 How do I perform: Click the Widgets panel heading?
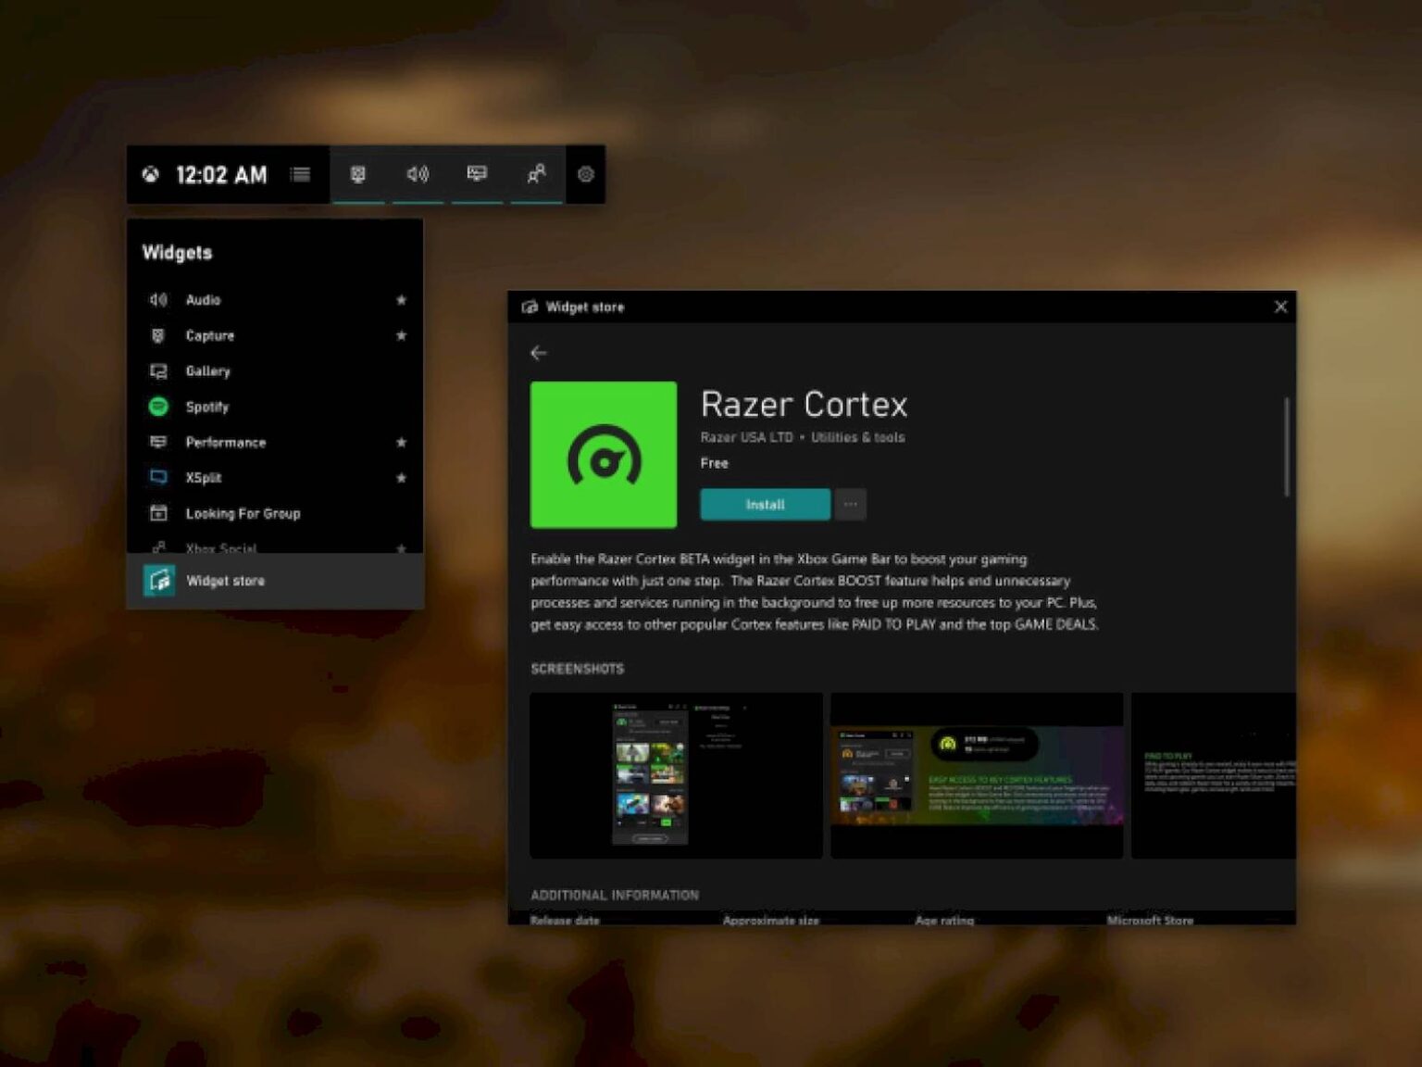pyautogui.click(x=177, y=252)
